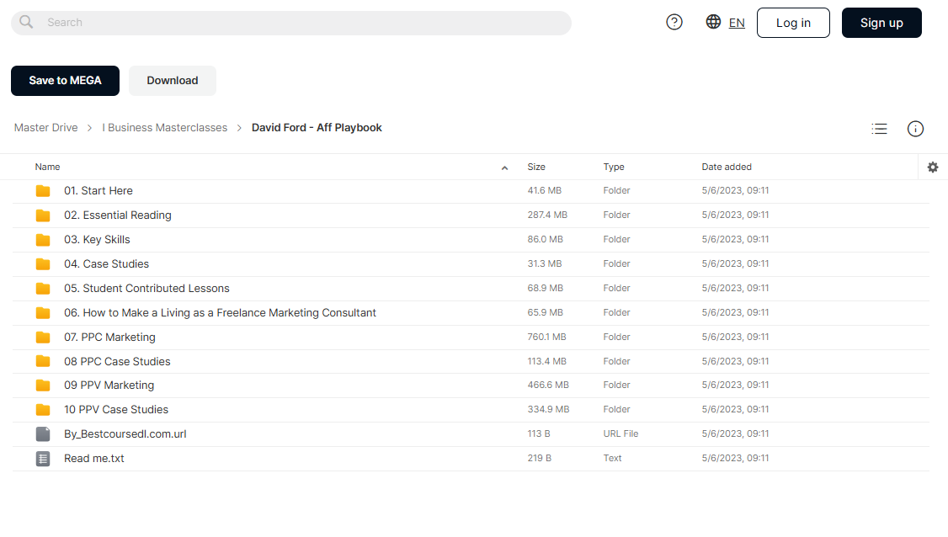Click the 466.6 MB size value

(x=548, y=385)
